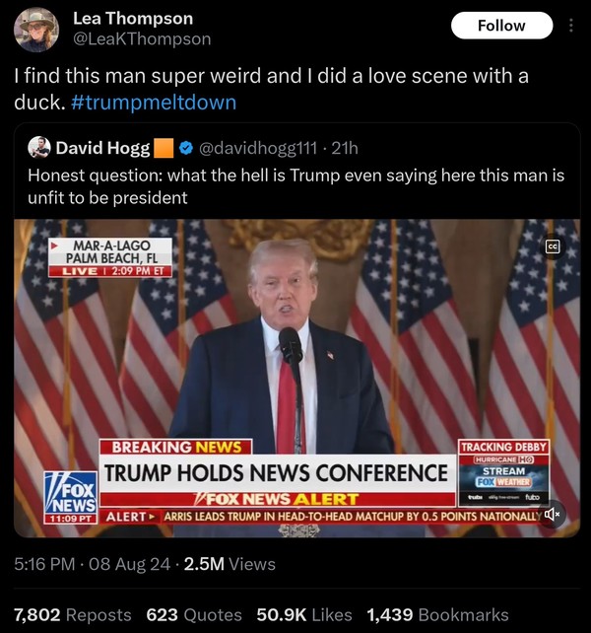The height and width of the screenshot is (633, 591).
Task: Open the three-dot more options menu
Action: (x=571, y=26)
